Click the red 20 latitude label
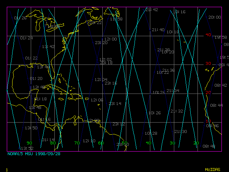Image resolution: width=229 pixels, height=172 pixels. pyautogui.click(x=208, y=92)
